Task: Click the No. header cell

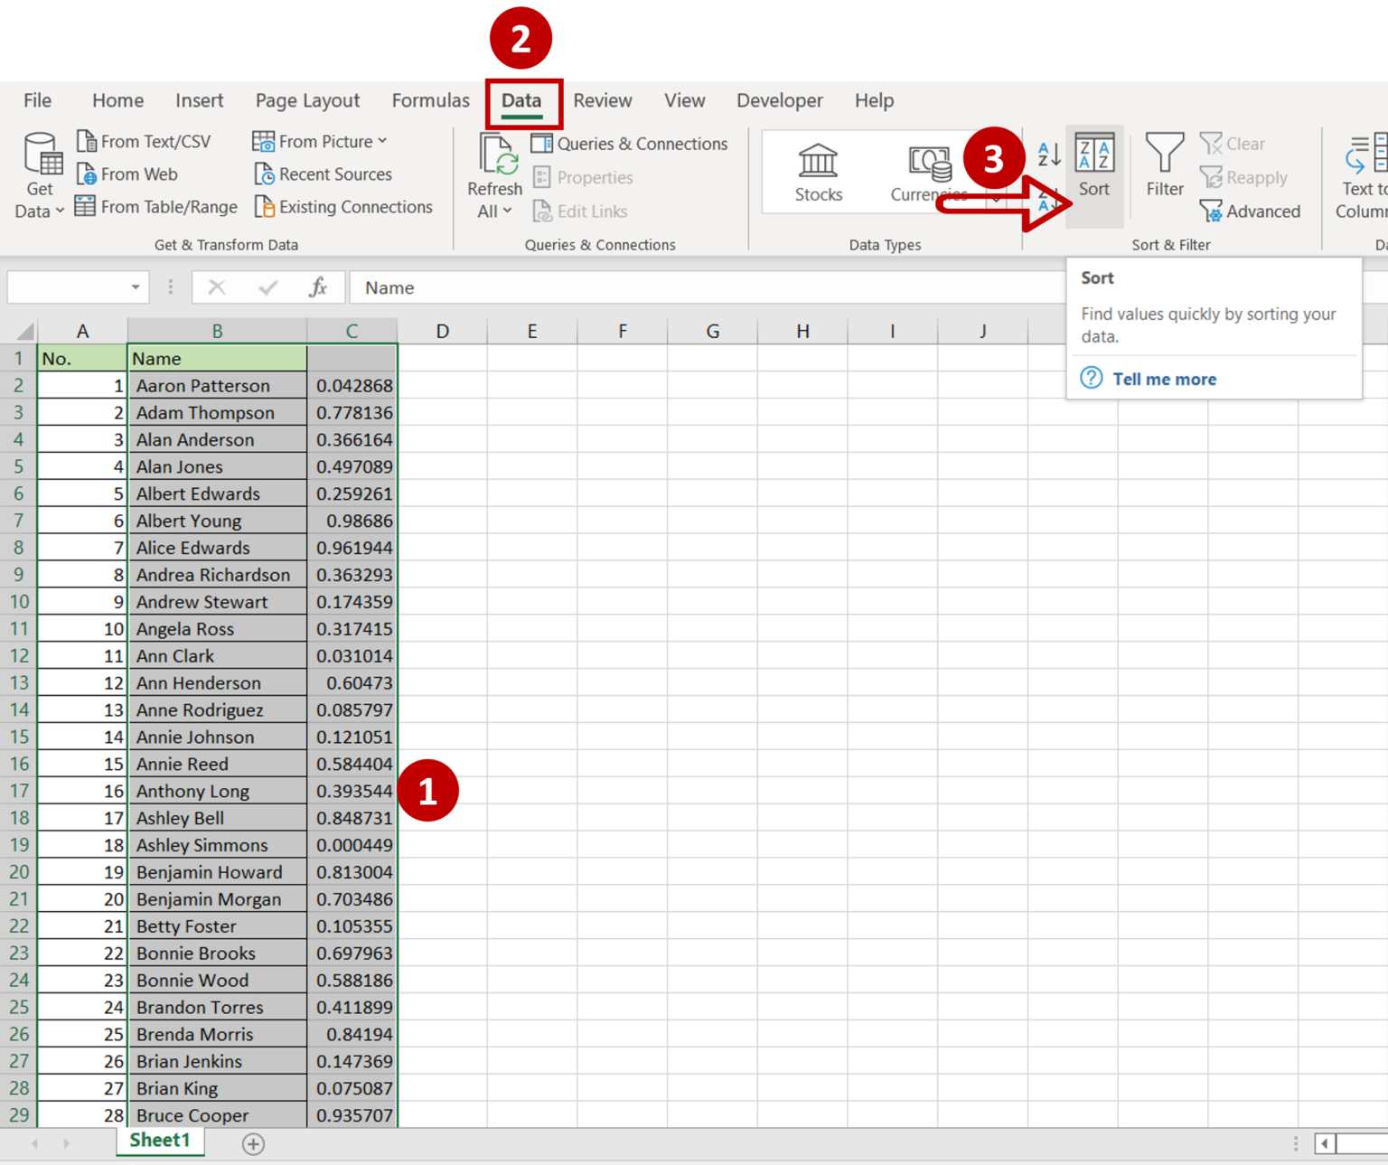Action: (x=82, y=358)
